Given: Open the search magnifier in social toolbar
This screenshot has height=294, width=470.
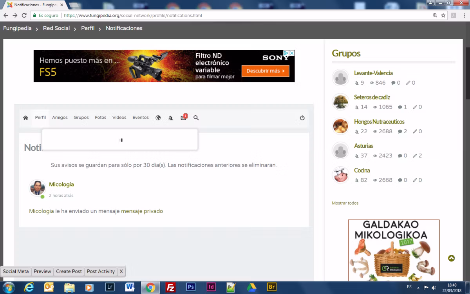Looking at the screenshot, I should (196, 118).
